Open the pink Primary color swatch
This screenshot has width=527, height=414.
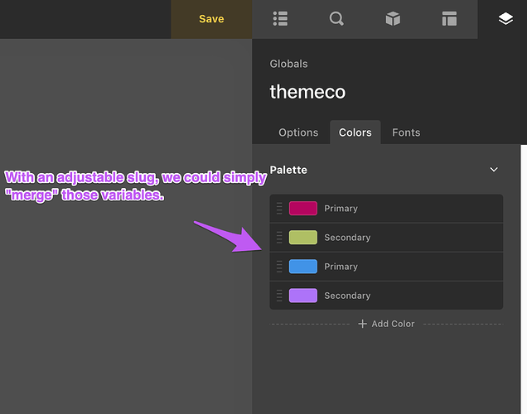coord(303,209)
